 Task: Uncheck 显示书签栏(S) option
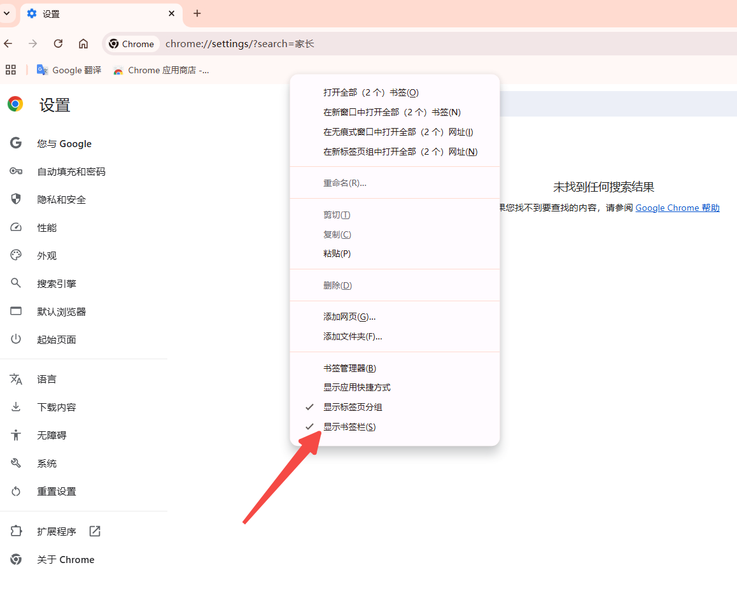[x=395, y=427]
